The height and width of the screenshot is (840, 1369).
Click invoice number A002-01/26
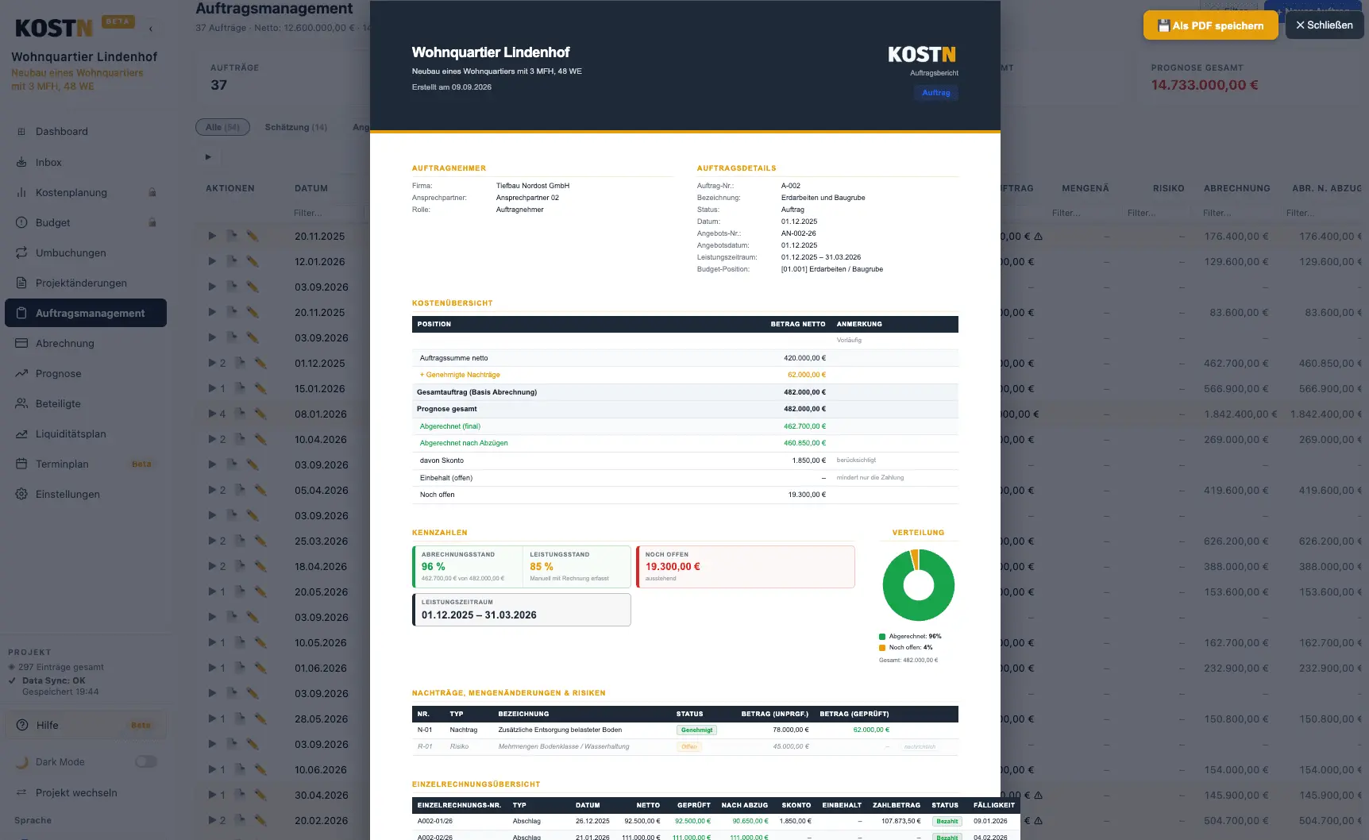tap(435, 821)
